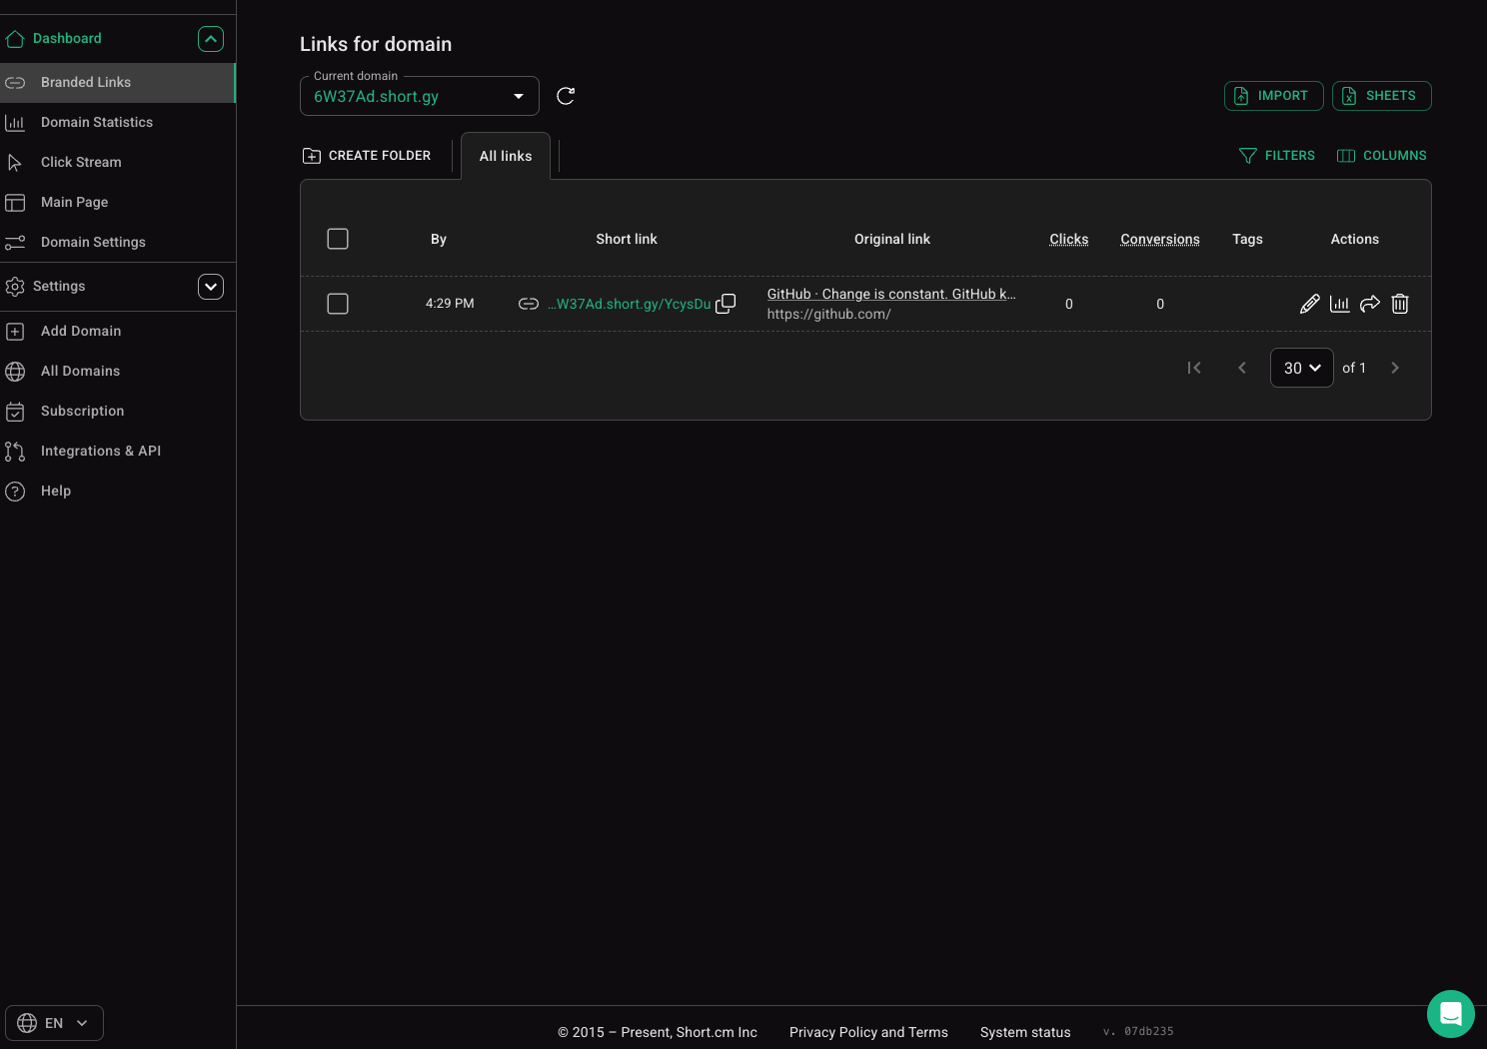Click the IMPORT button

[x=1274, y=95]
